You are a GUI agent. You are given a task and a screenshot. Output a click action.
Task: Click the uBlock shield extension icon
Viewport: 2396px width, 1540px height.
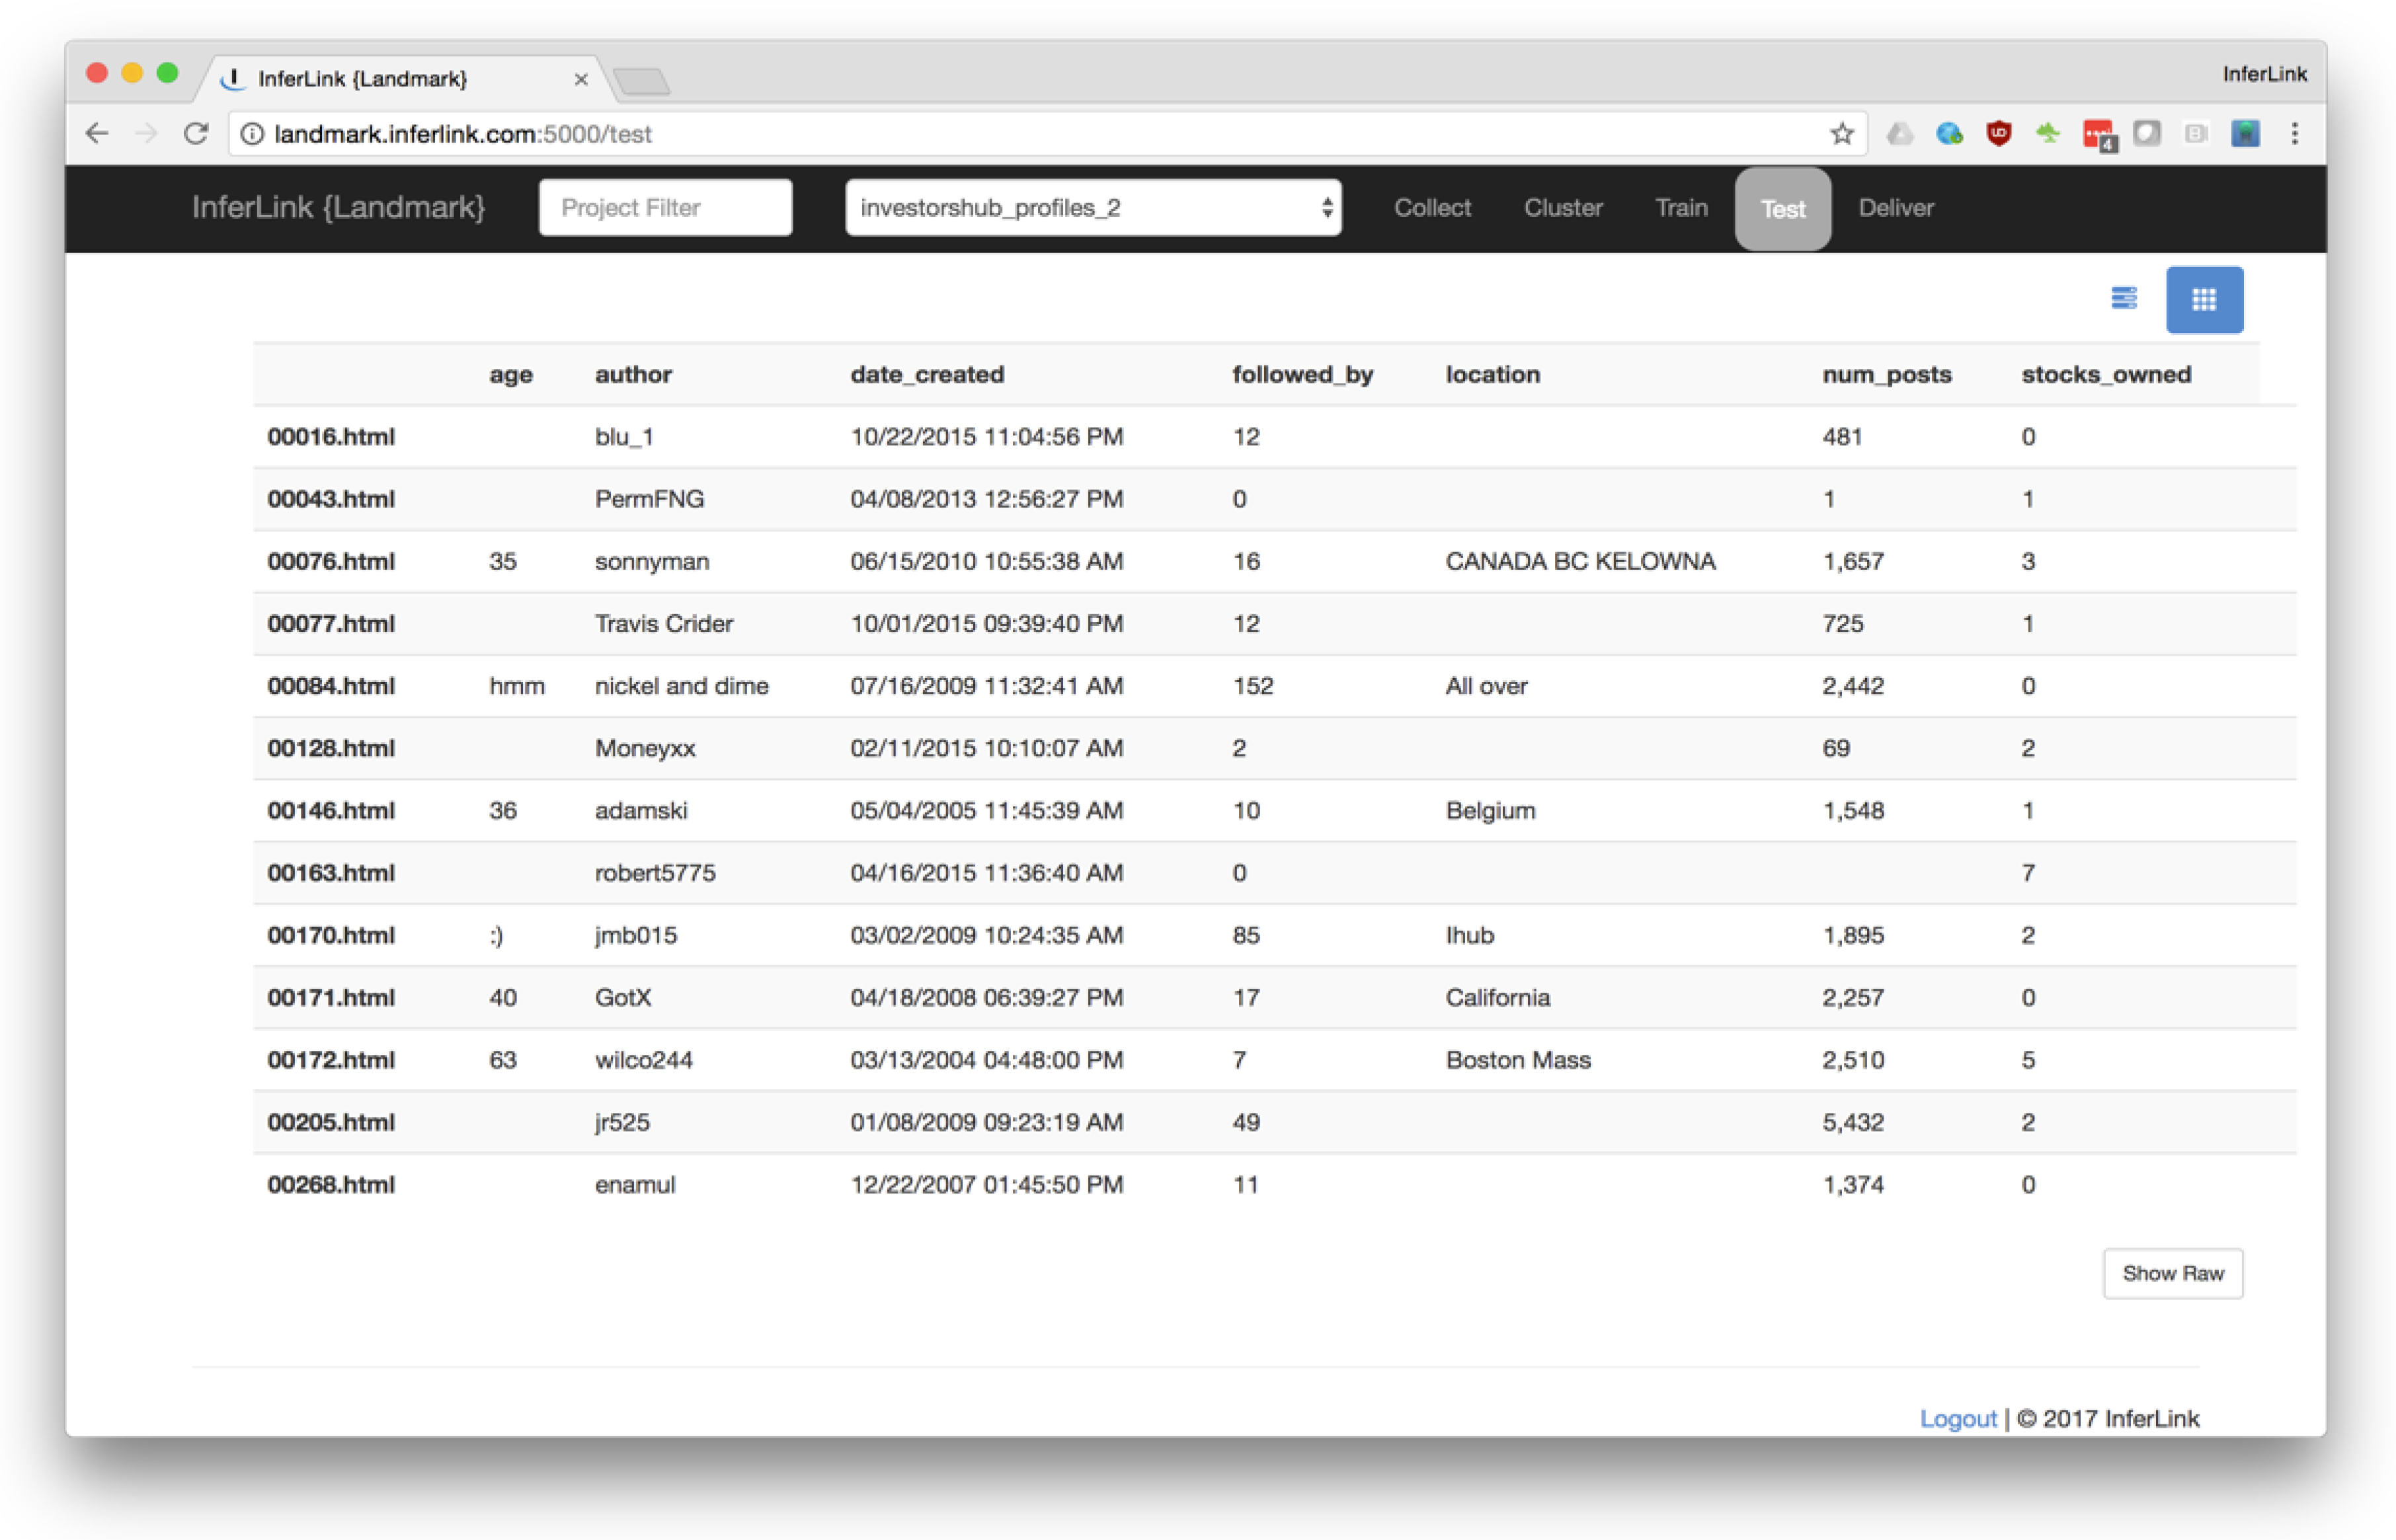[x=1998, y=133]
